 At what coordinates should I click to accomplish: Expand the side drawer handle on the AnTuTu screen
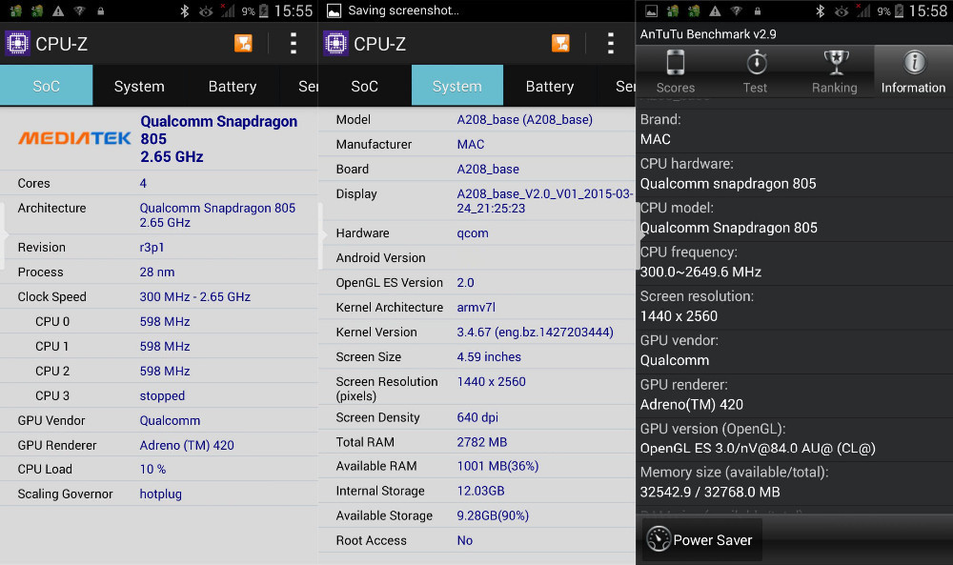(639, 235)
